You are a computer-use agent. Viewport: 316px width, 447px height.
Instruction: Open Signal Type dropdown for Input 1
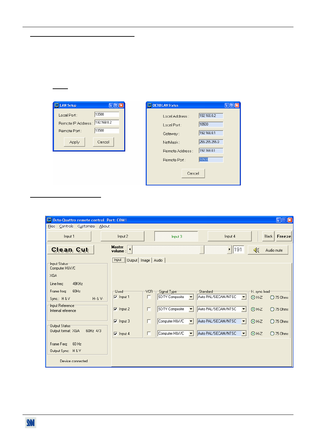click(191, 297)
